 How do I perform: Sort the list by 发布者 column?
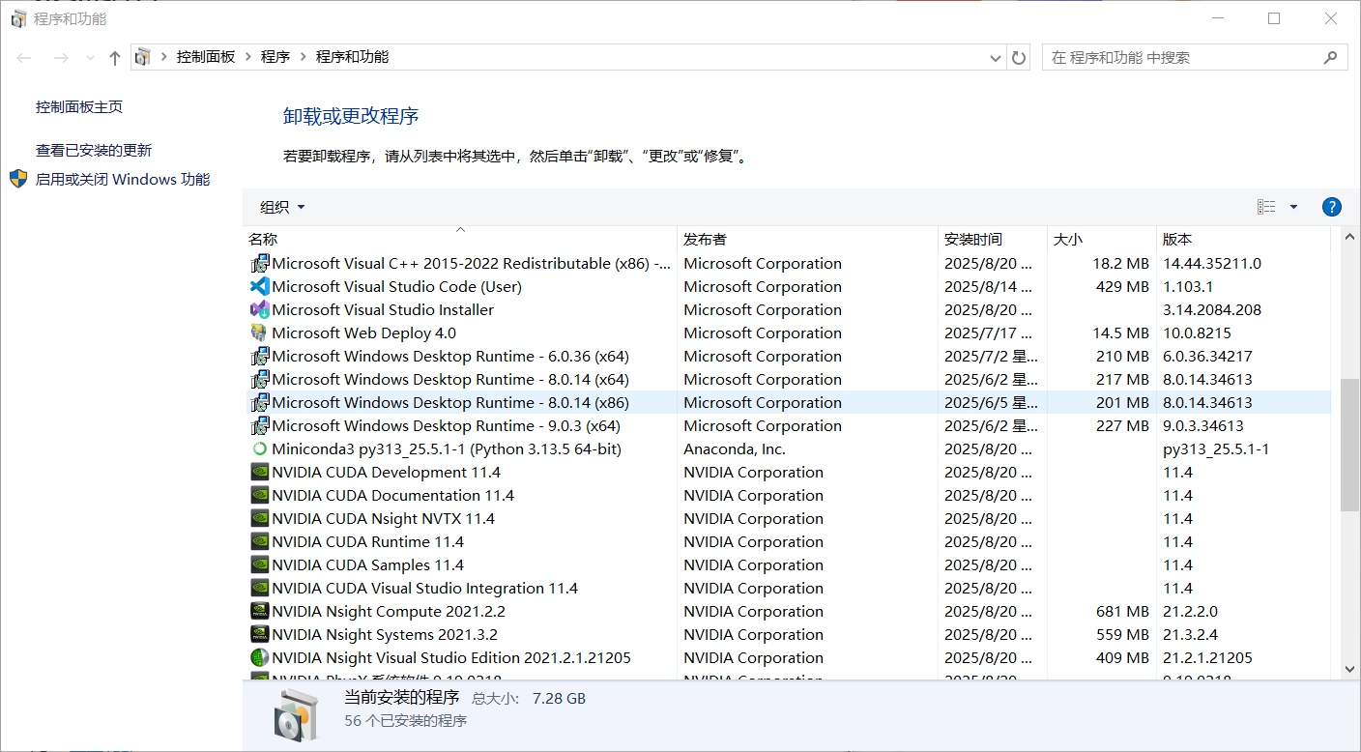pyautogui.click(x=807, y=239)
